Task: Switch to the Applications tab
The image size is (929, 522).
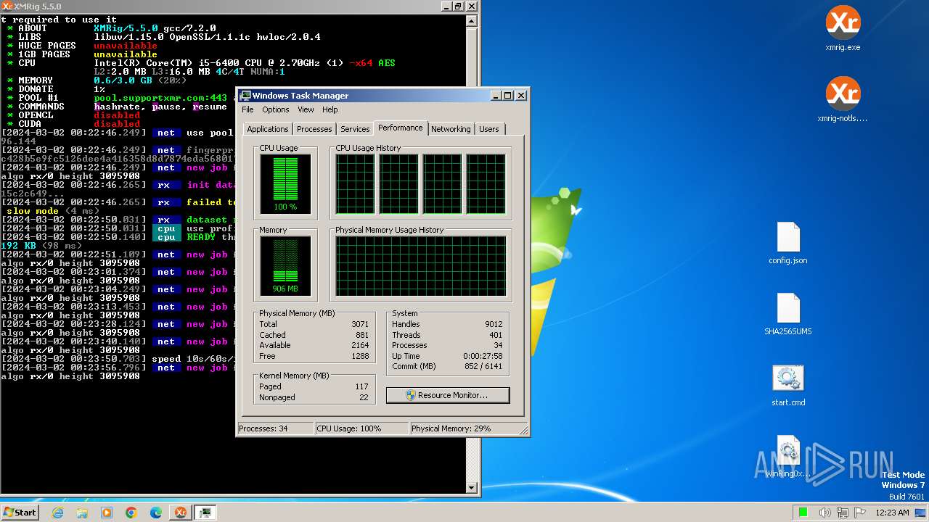Action: coord(268,129)
